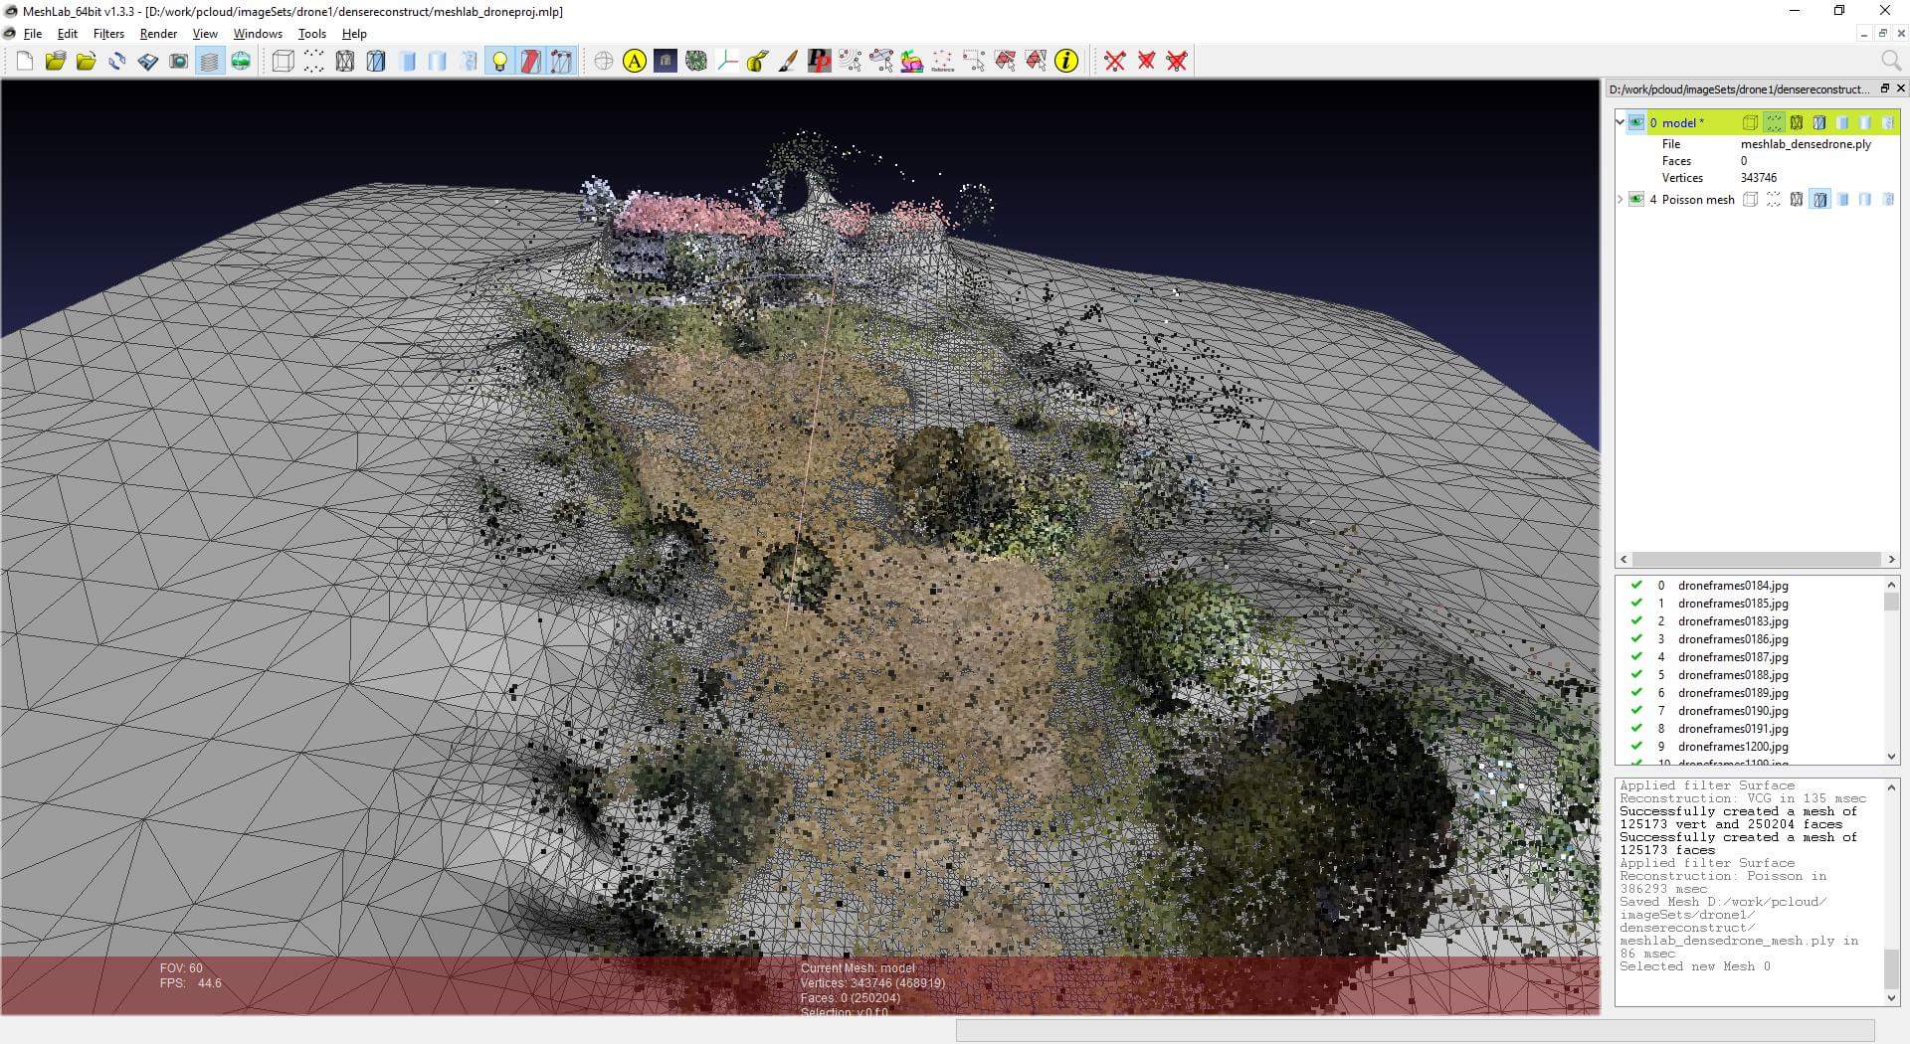Click the Show Axis icon

[x=727, y=62]
